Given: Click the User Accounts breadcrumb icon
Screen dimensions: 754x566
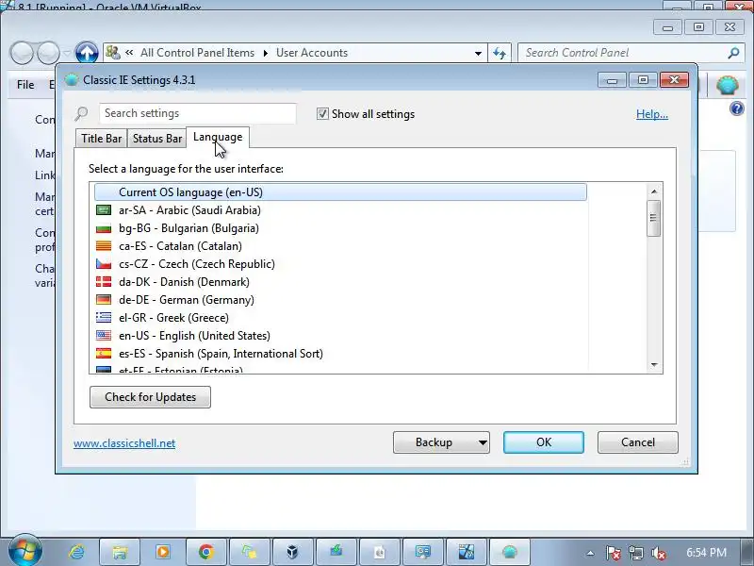Looking at the screenshot, I should (x=113, y=52).
